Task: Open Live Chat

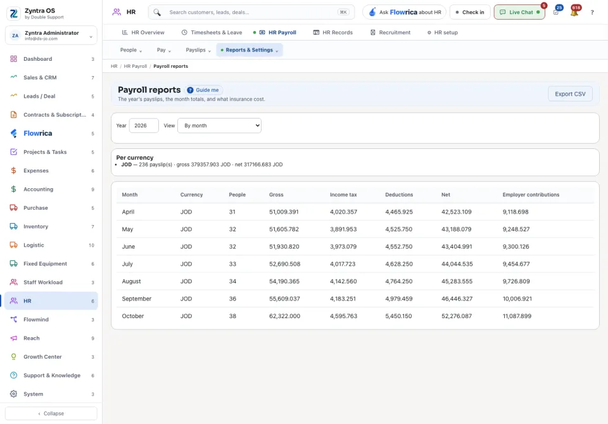Action: click(x=519, y=12)
